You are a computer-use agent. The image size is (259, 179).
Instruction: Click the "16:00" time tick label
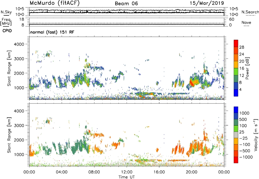[159, 172]
